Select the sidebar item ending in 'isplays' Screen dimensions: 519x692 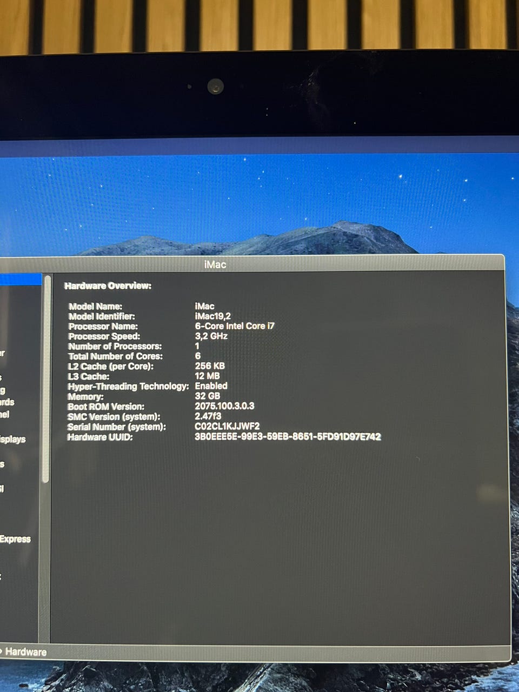[12, 439]
